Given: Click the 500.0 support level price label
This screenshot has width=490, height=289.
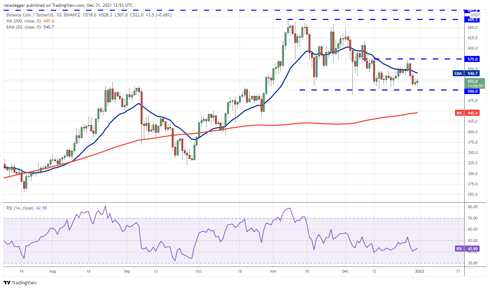Looking at the screenshot, I should (473, 91).
